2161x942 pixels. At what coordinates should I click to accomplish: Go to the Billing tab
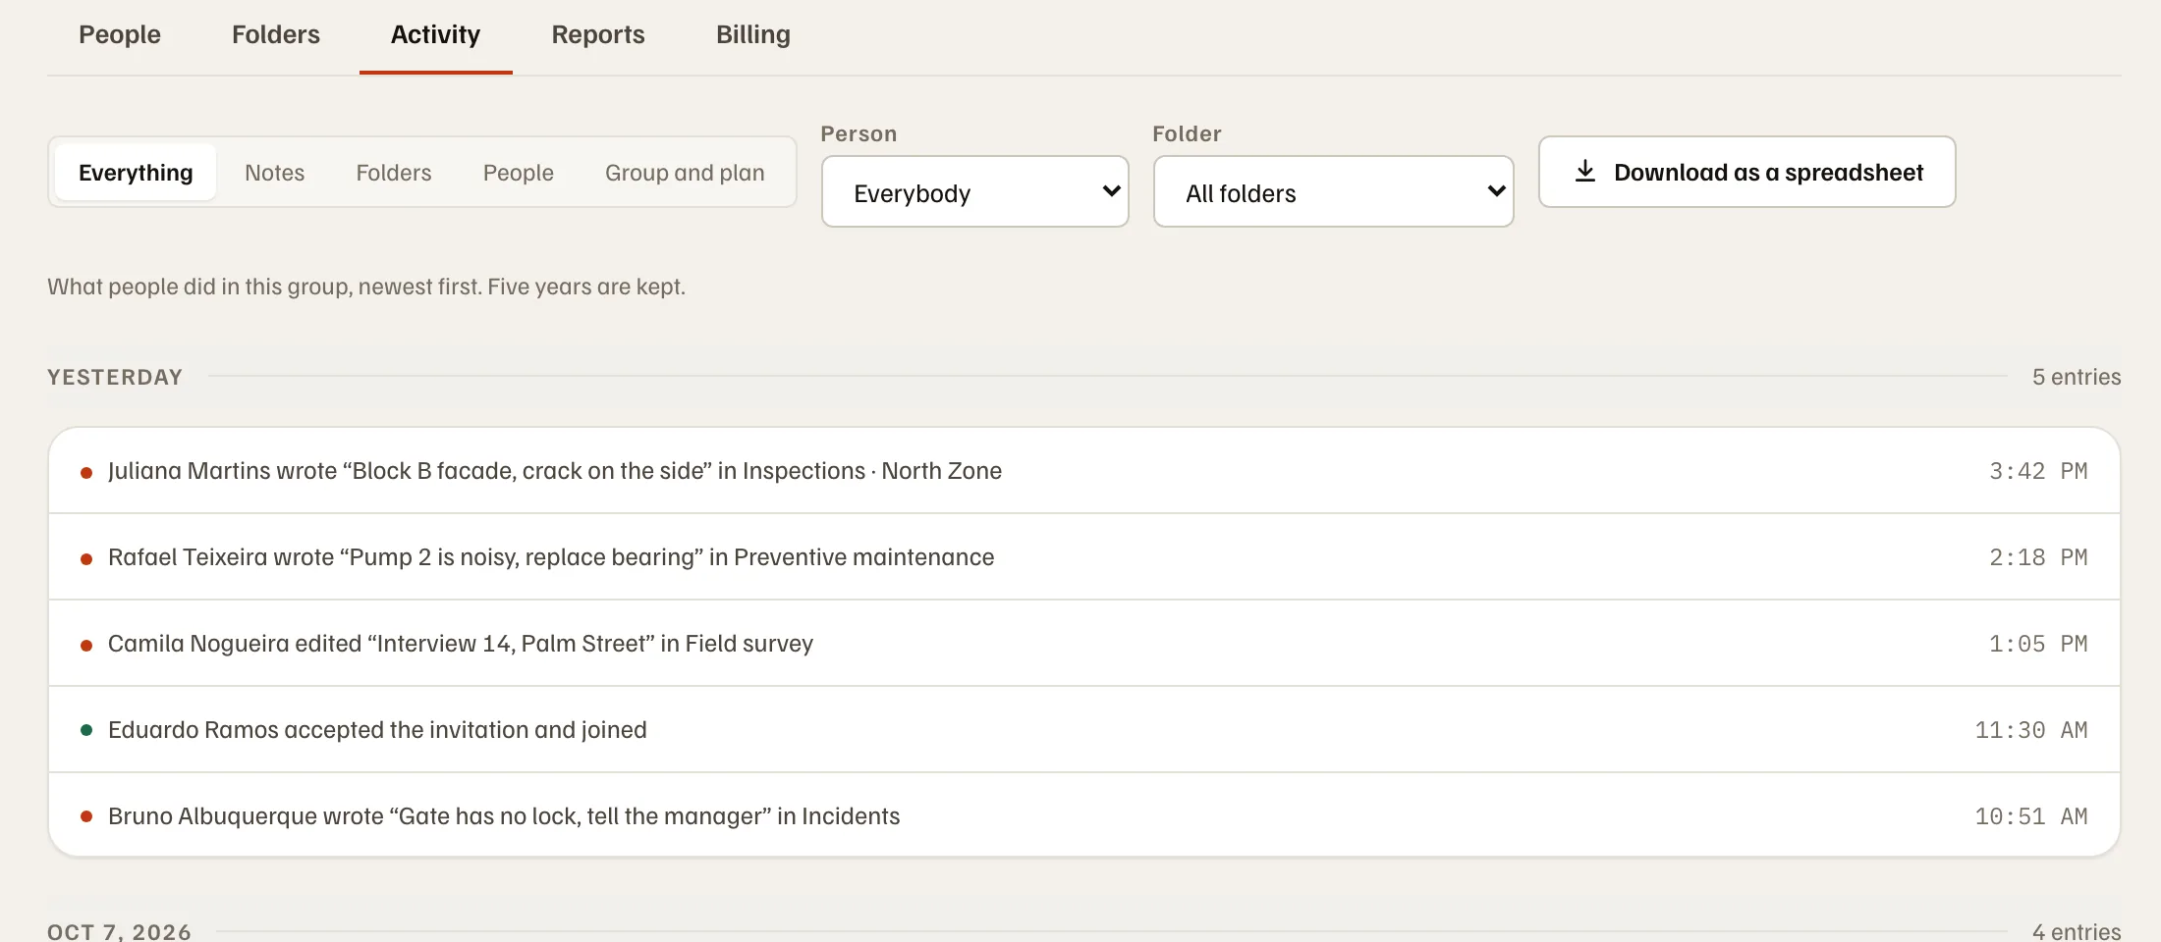click(753, 35)
